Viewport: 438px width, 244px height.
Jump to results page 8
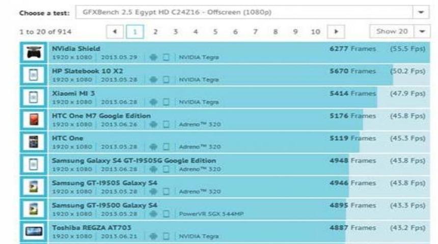[x=276, y=32]
